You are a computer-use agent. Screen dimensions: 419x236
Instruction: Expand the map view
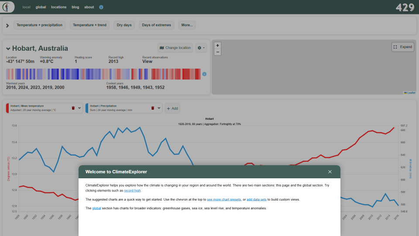click(403, 47)
